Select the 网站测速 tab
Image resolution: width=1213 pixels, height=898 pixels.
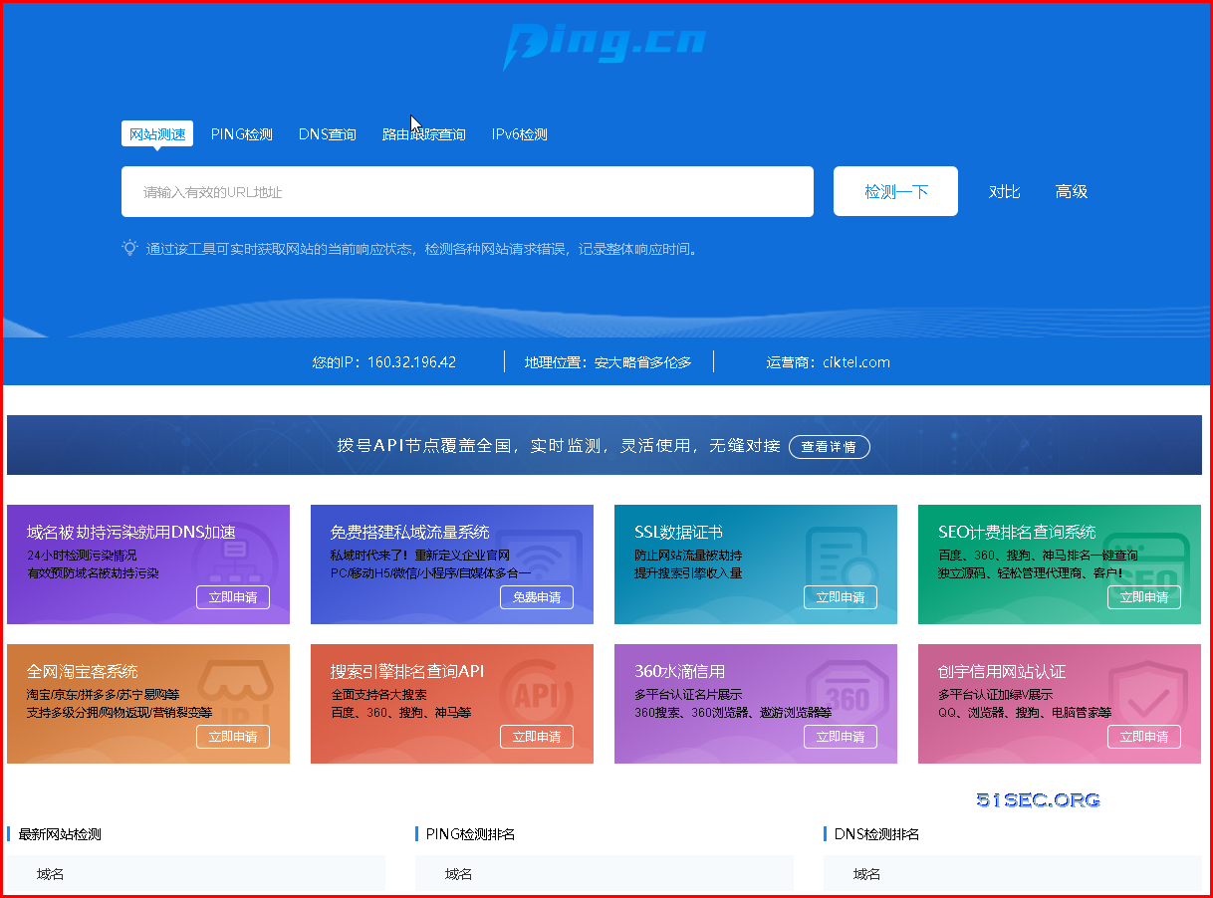157,134
